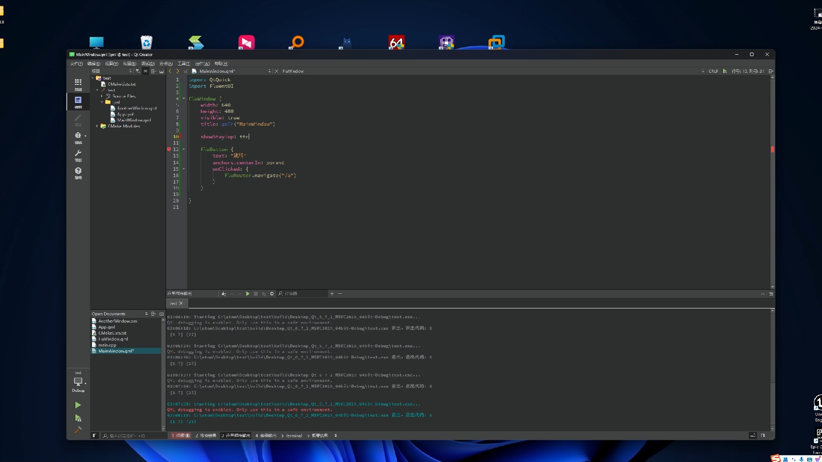
Task: Switch to the 1 Issues output pane
Action: point(181,435)
